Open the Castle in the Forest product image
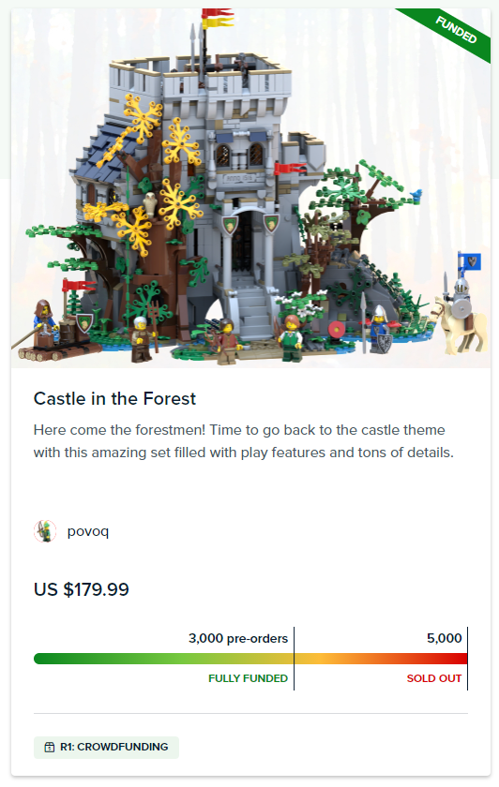The height and width of the screenshot is (787, 499). click(250, 187)
